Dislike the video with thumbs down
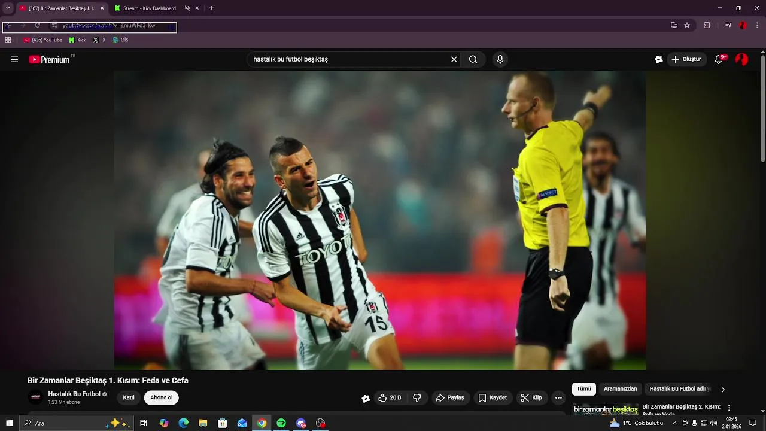 coord(417,397)
